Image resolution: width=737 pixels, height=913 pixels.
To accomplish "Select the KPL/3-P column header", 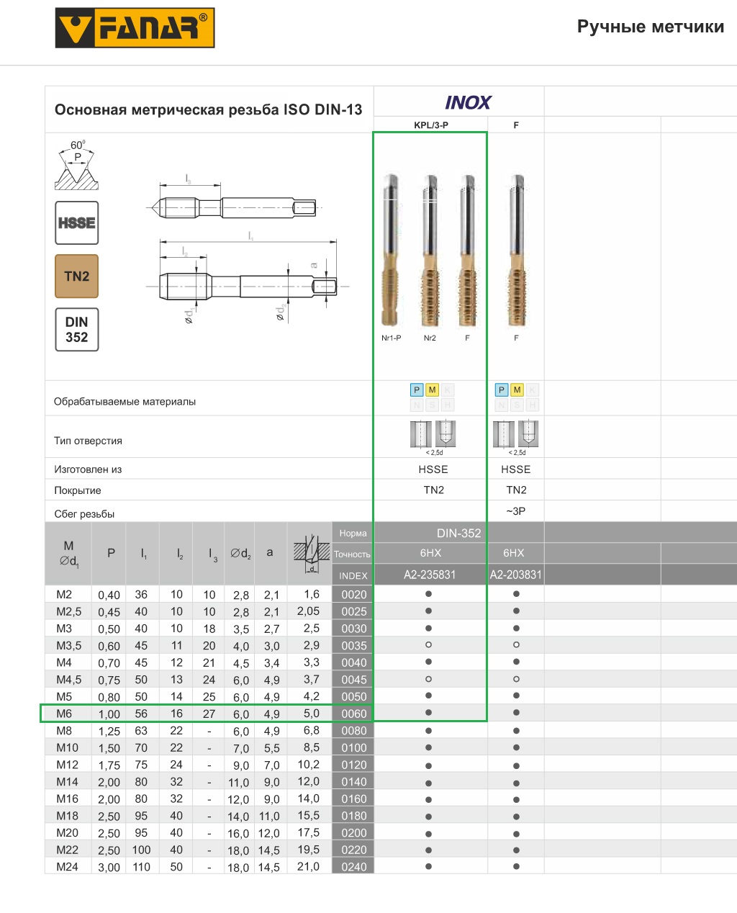I will tap(431, 125).
